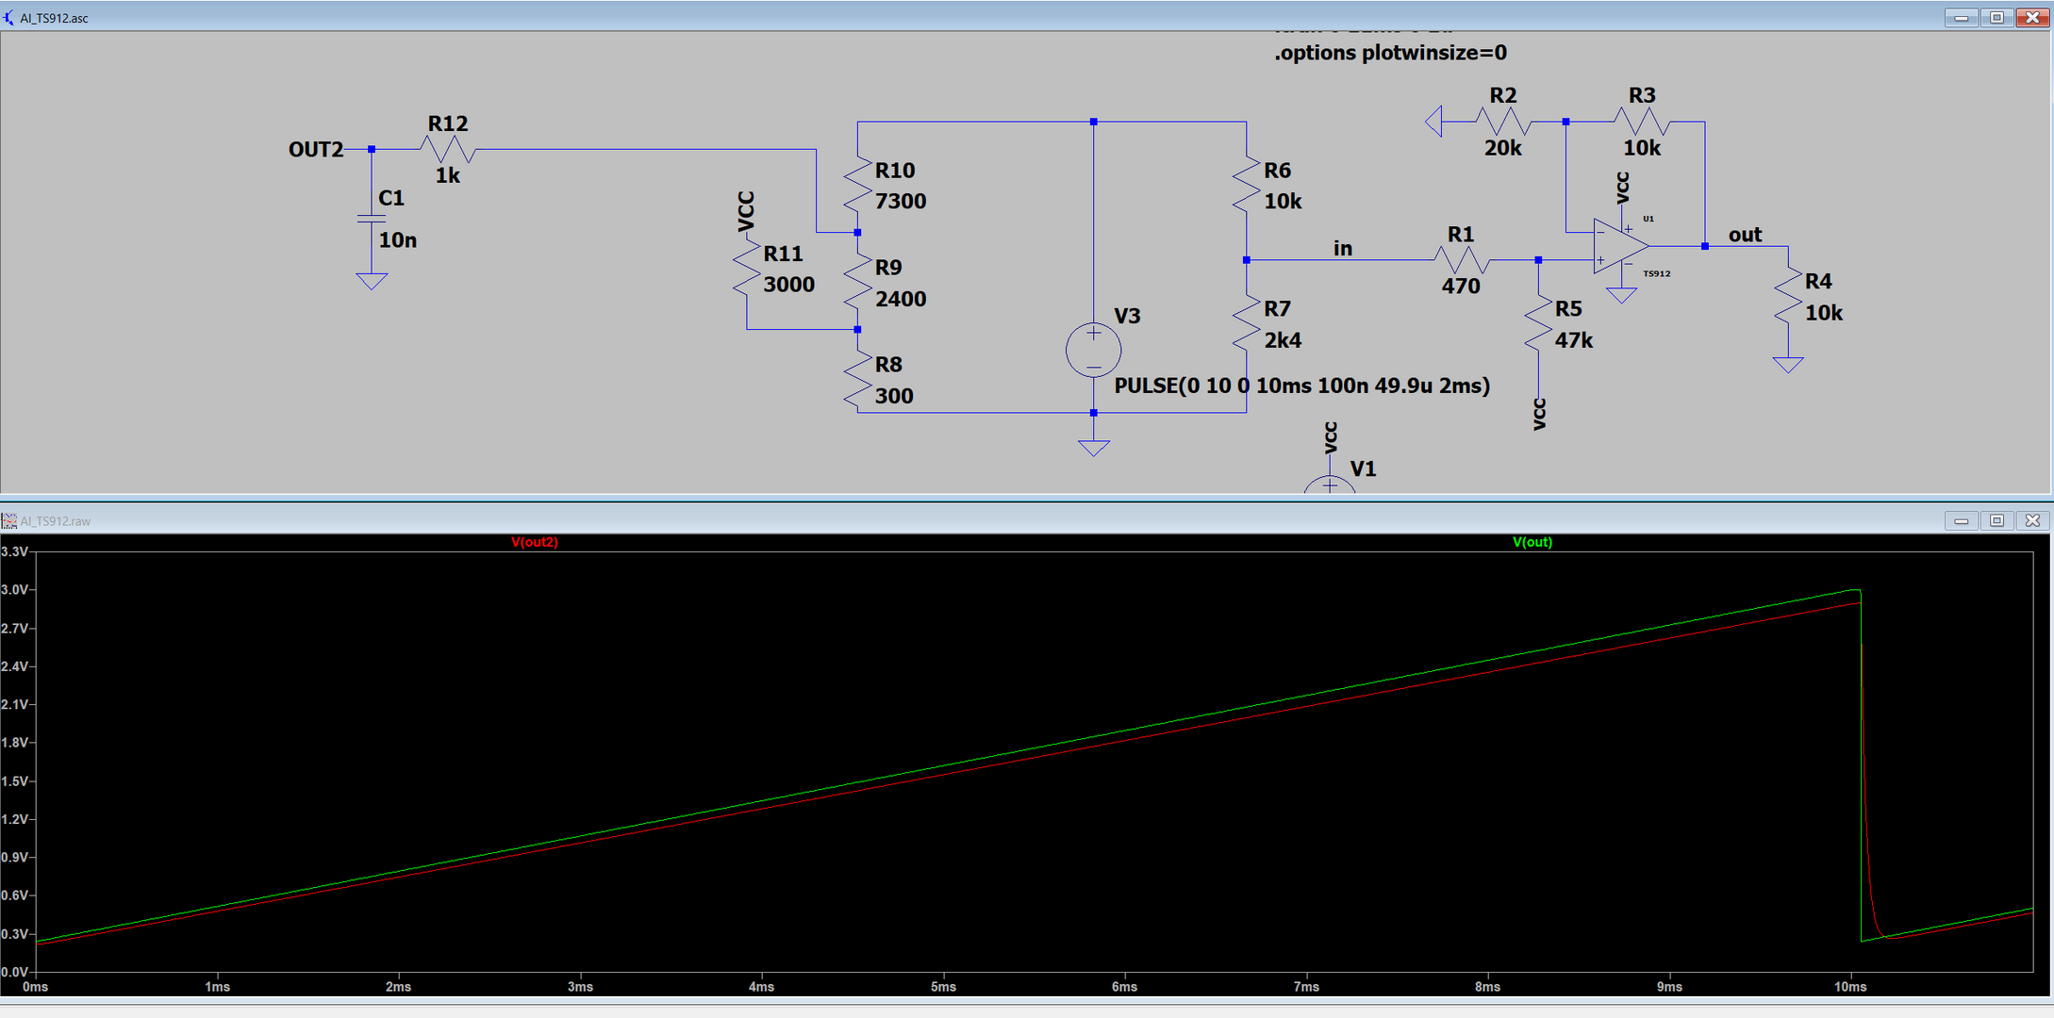Click the ground symbol below V3

1093,446
